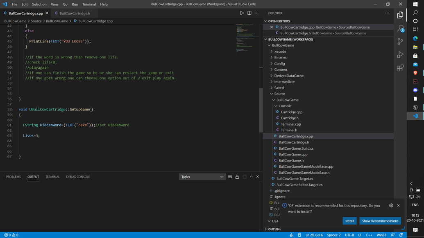The height and width of the screenshot is (238, 424).
Task: Open Explorer panel More Actions ellipsis
Action: (387, 13)
